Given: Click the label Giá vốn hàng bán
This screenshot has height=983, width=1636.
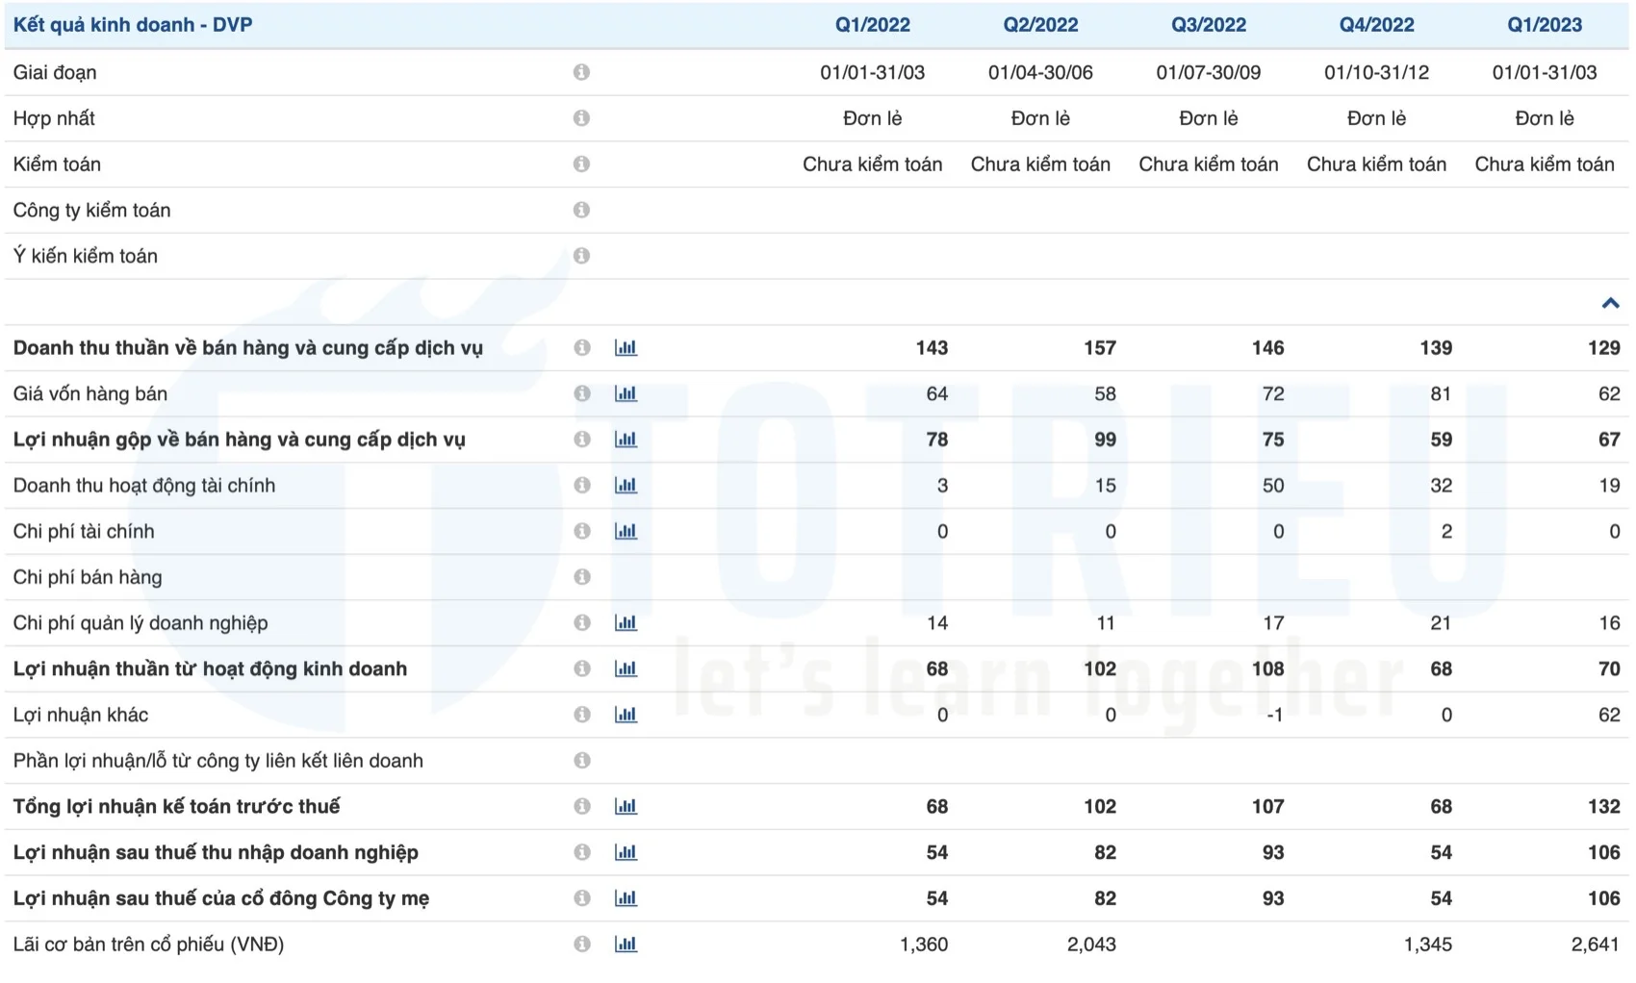Looking at the screenshot, I should [90, 393].
